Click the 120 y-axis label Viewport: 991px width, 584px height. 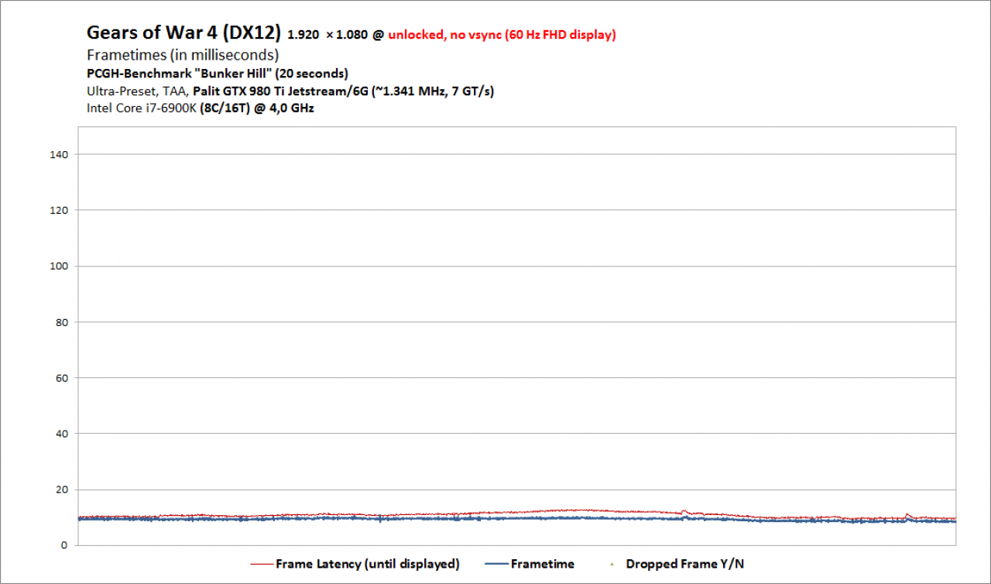tap(60, 210)
